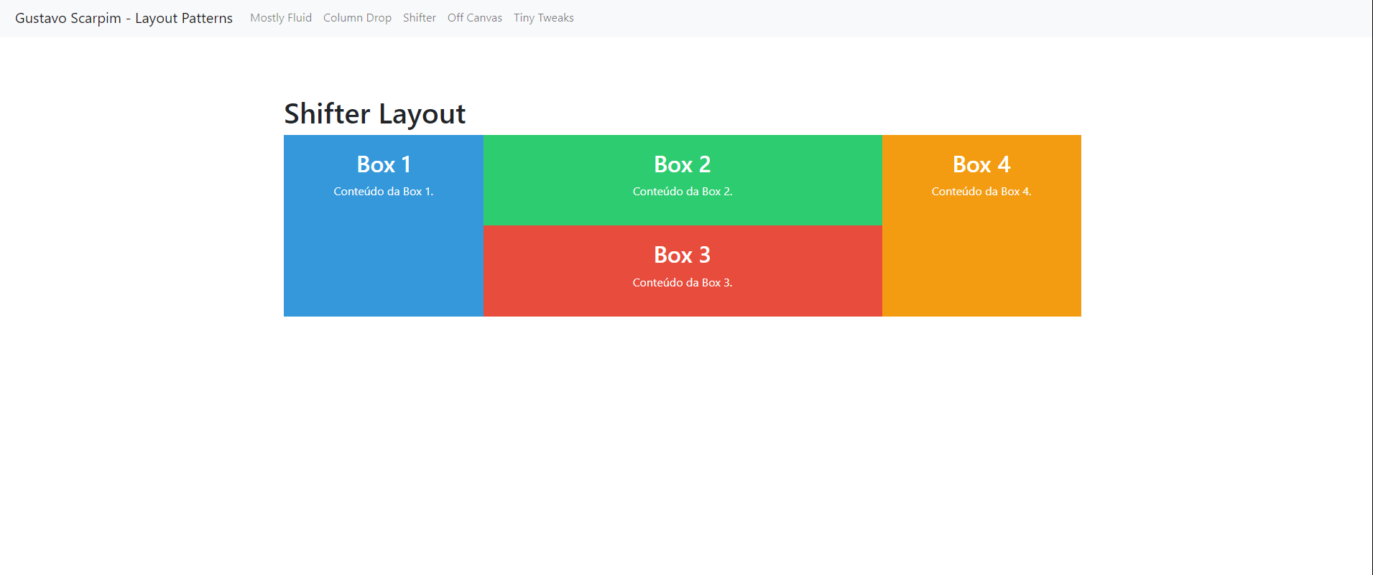Click the Box 3 heading
This screenshot has height=575, width=1373.
click(683, 255)
